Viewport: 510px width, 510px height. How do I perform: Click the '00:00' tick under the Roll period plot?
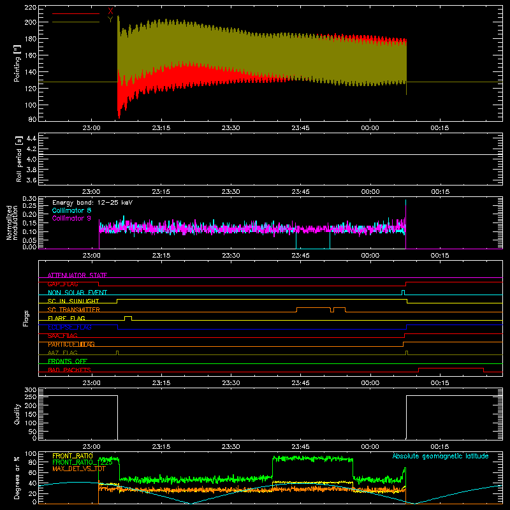click(x=370, y=192)
